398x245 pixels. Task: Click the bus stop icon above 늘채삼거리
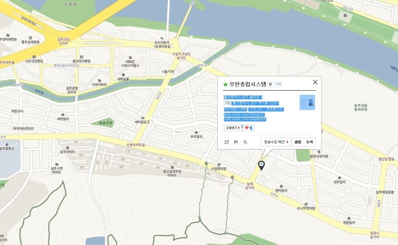coord(232,177)
